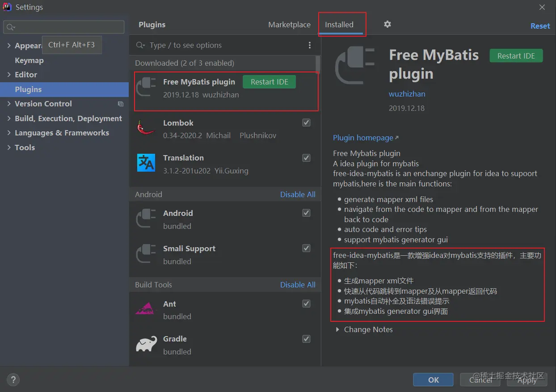
Task: Select the Translation plugin name
Action: (x=183, y=158)
